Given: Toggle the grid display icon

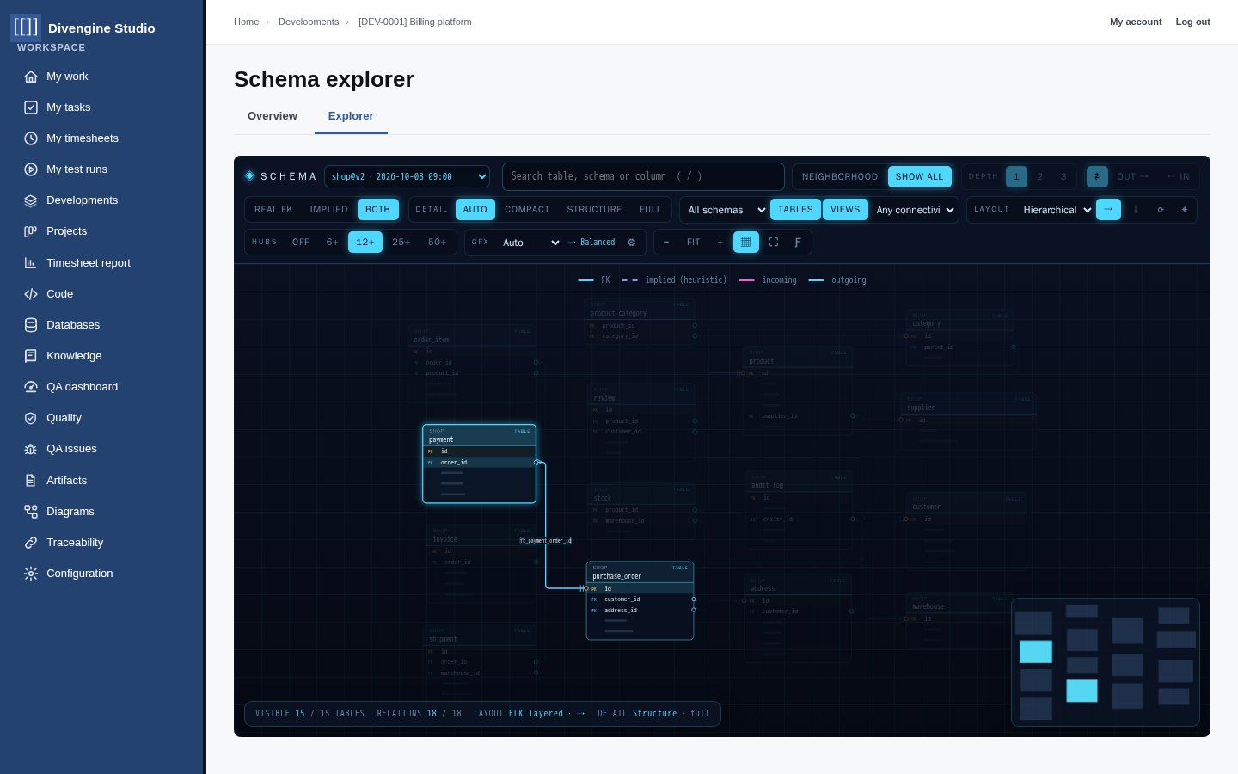Looking at the screenshot, I should 745,243.
